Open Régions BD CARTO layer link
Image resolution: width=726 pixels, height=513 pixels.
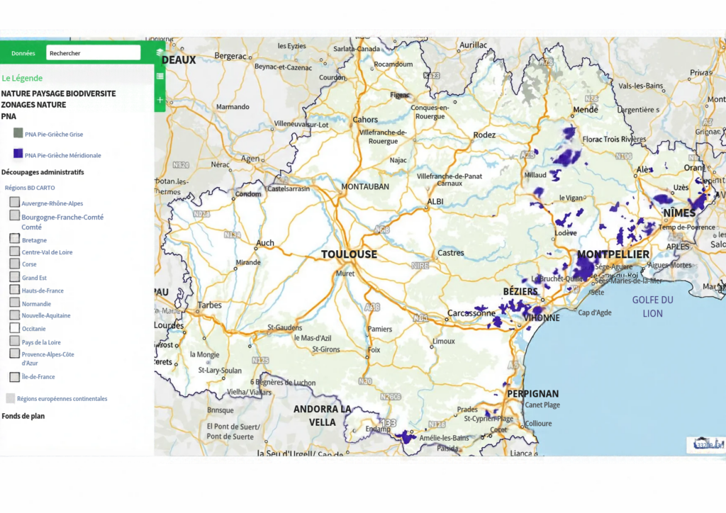(30, 188)
